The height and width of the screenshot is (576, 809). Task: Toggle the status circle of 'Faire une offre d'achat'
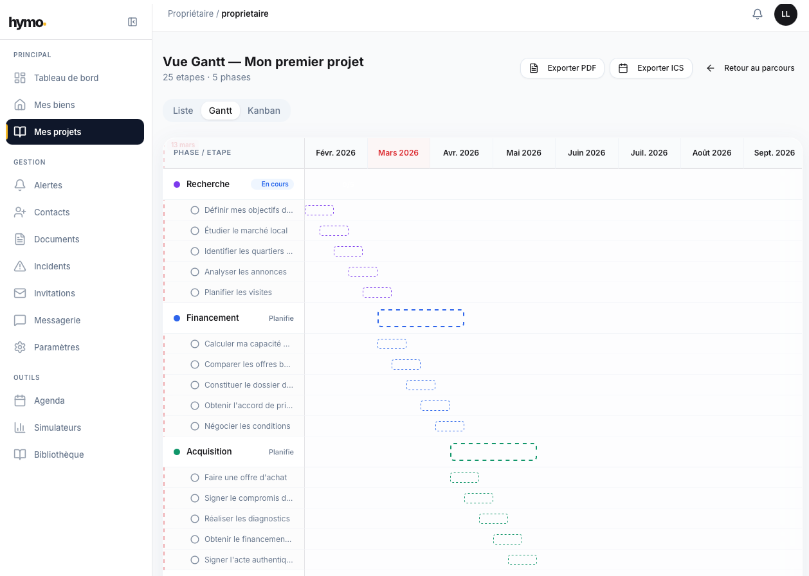195,477
